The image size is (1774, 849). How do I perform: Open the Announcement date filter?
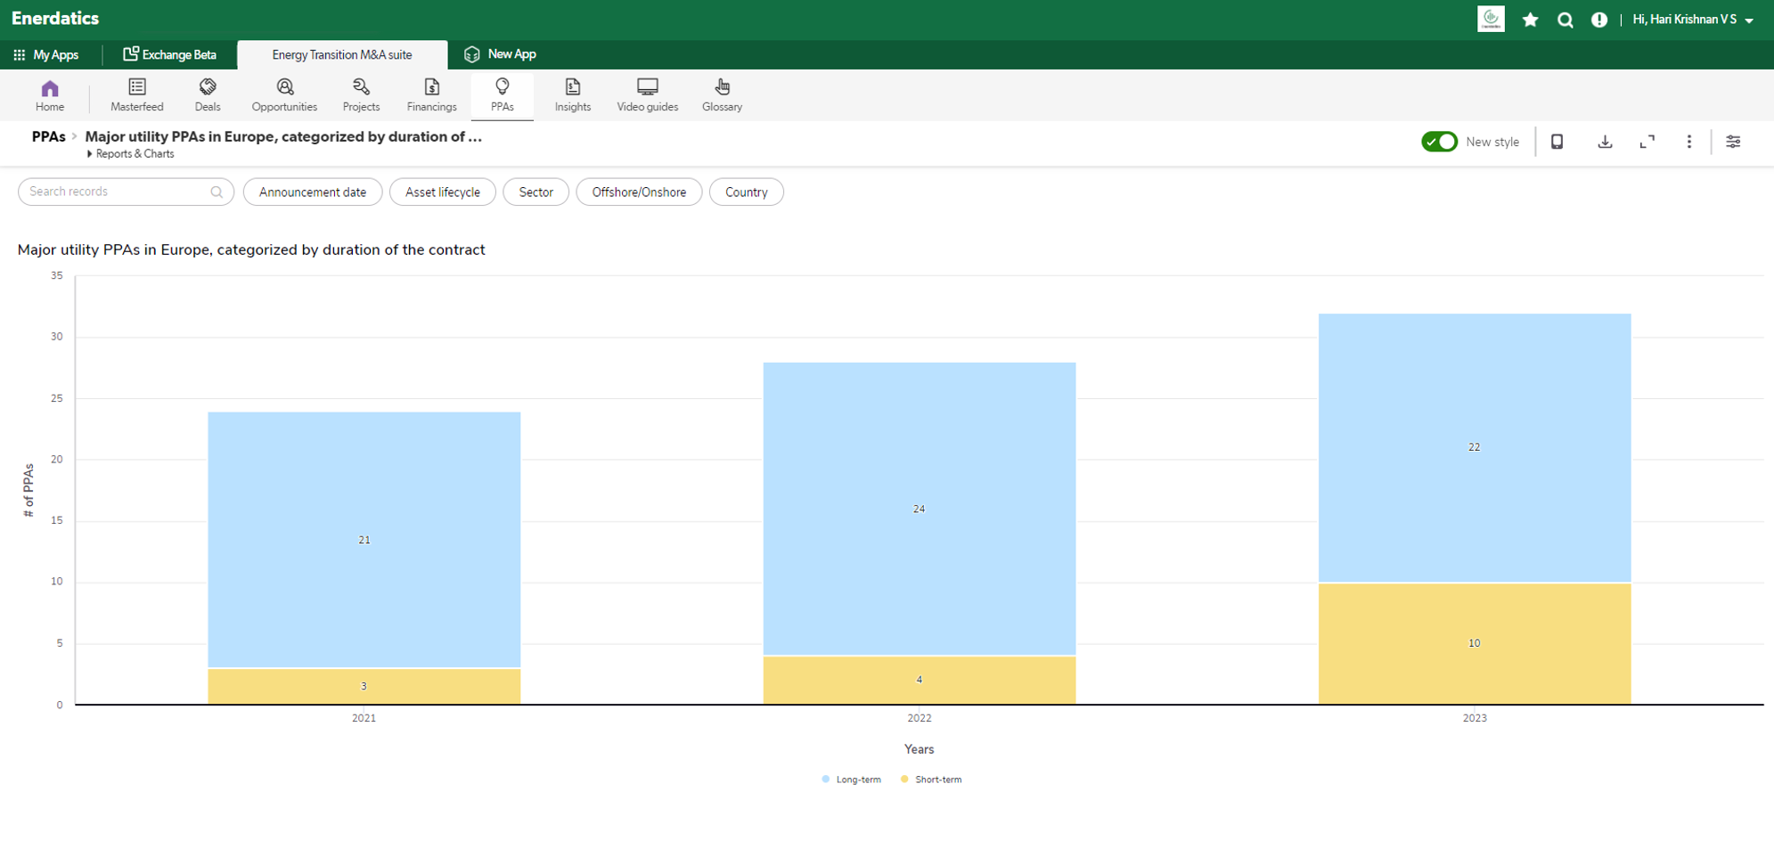pos(312,192)
